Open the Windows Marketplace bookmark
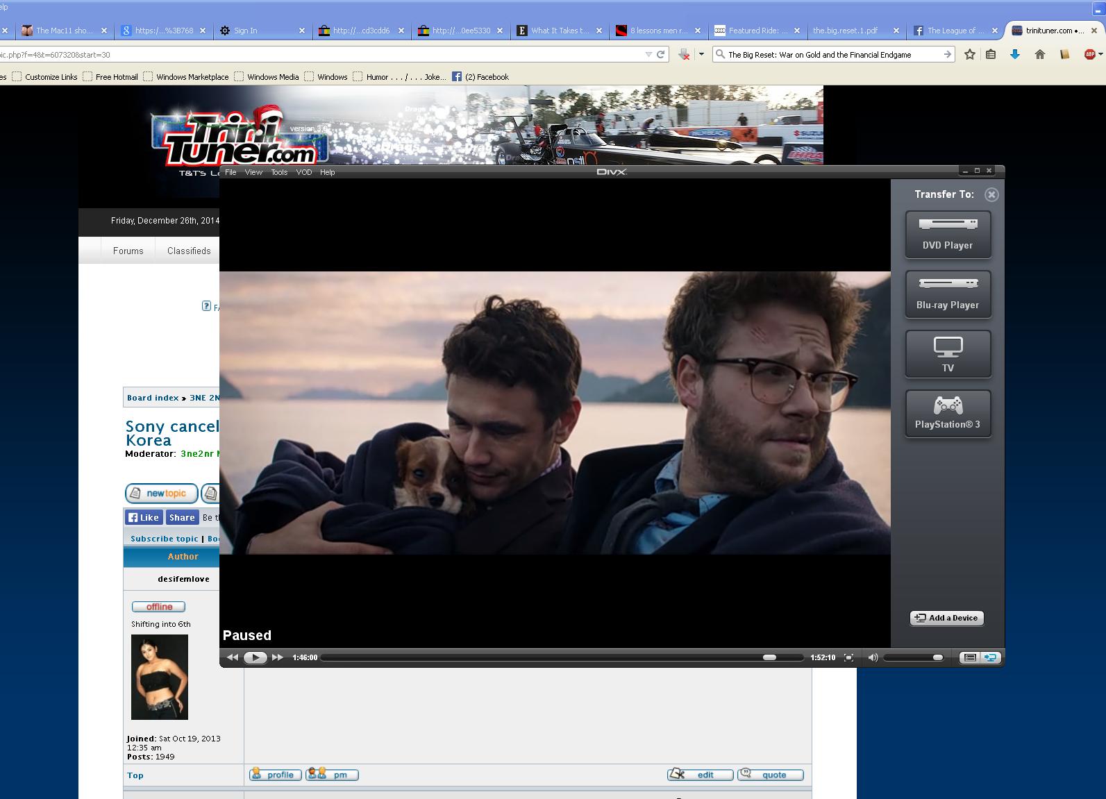Image resolution: width=1106 pixels, height=799 pixels. click(186, 77)
